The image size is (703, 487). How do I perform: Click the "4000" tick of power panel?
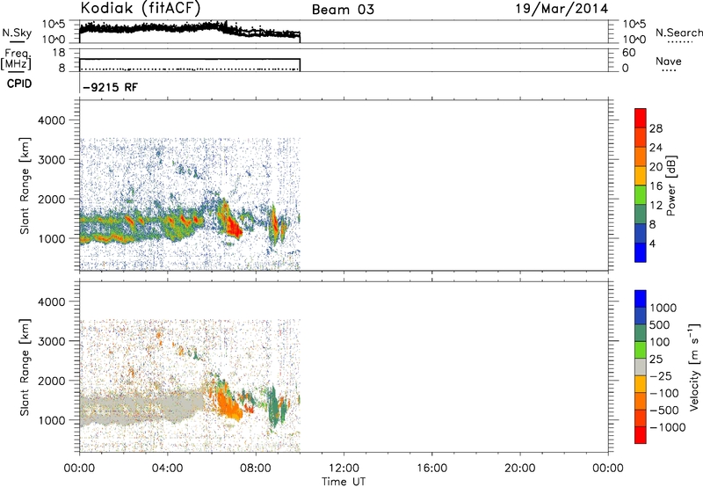(x=52, y=120)
